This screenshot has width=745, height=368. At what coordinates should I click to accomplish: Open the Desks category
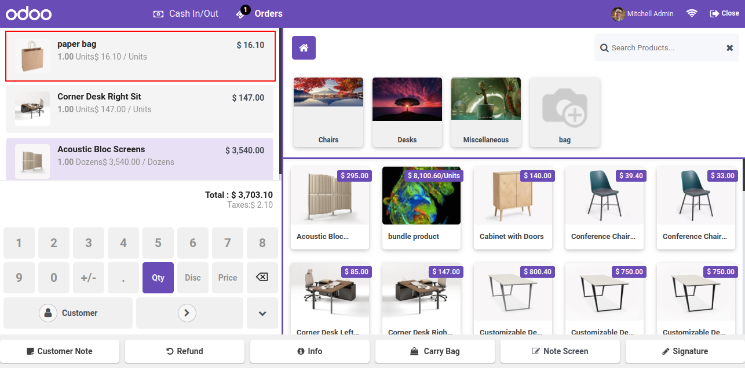[407, 112]
